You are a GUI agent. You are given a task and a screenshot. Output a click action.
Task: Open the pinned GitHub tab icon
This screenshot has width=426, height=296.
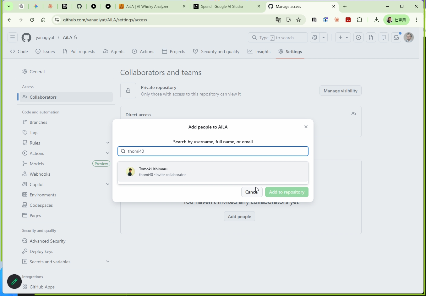pyautogui.click(x=79, y=6)
